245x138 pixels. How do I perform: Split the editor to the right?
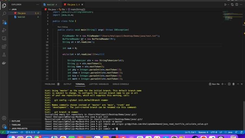pos(237,5)
